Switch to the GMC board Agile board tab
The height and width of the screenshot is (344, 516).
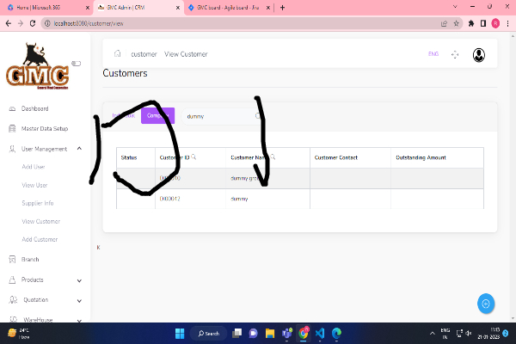tap(225, 7)
